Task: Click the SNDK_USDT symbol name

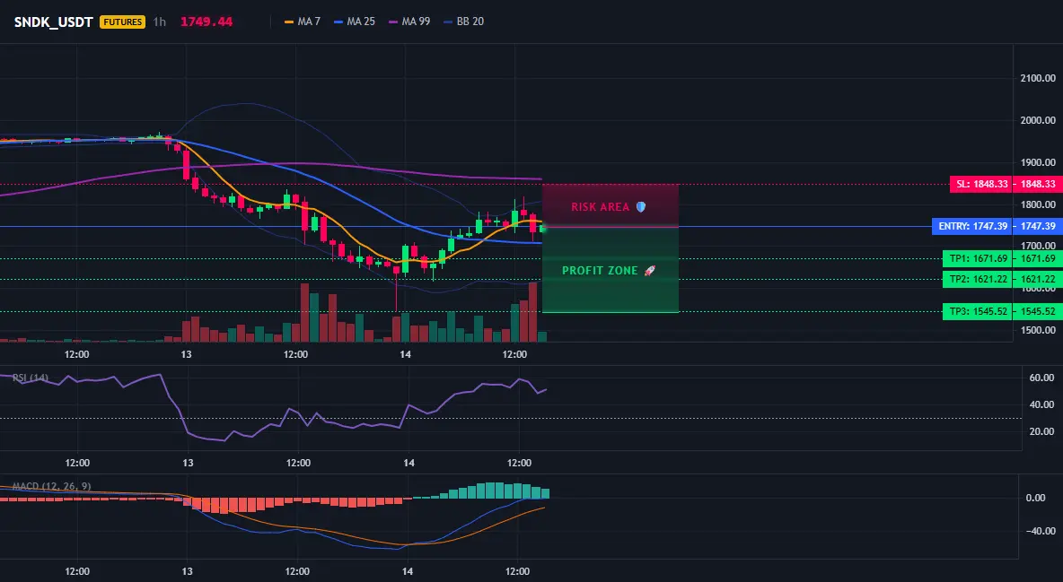Action: click(54, 22)
